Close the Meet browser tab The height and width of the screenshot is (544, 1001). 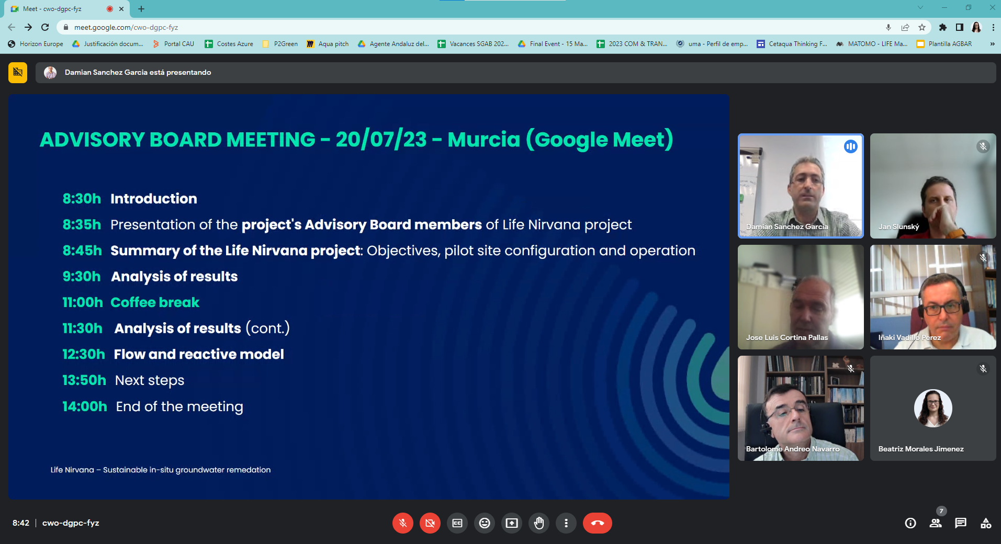[x=121, y=9]
